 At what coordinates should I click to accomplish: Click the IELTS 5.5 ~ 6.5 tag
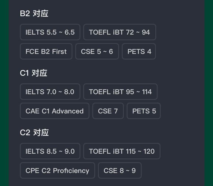point(50,32)
